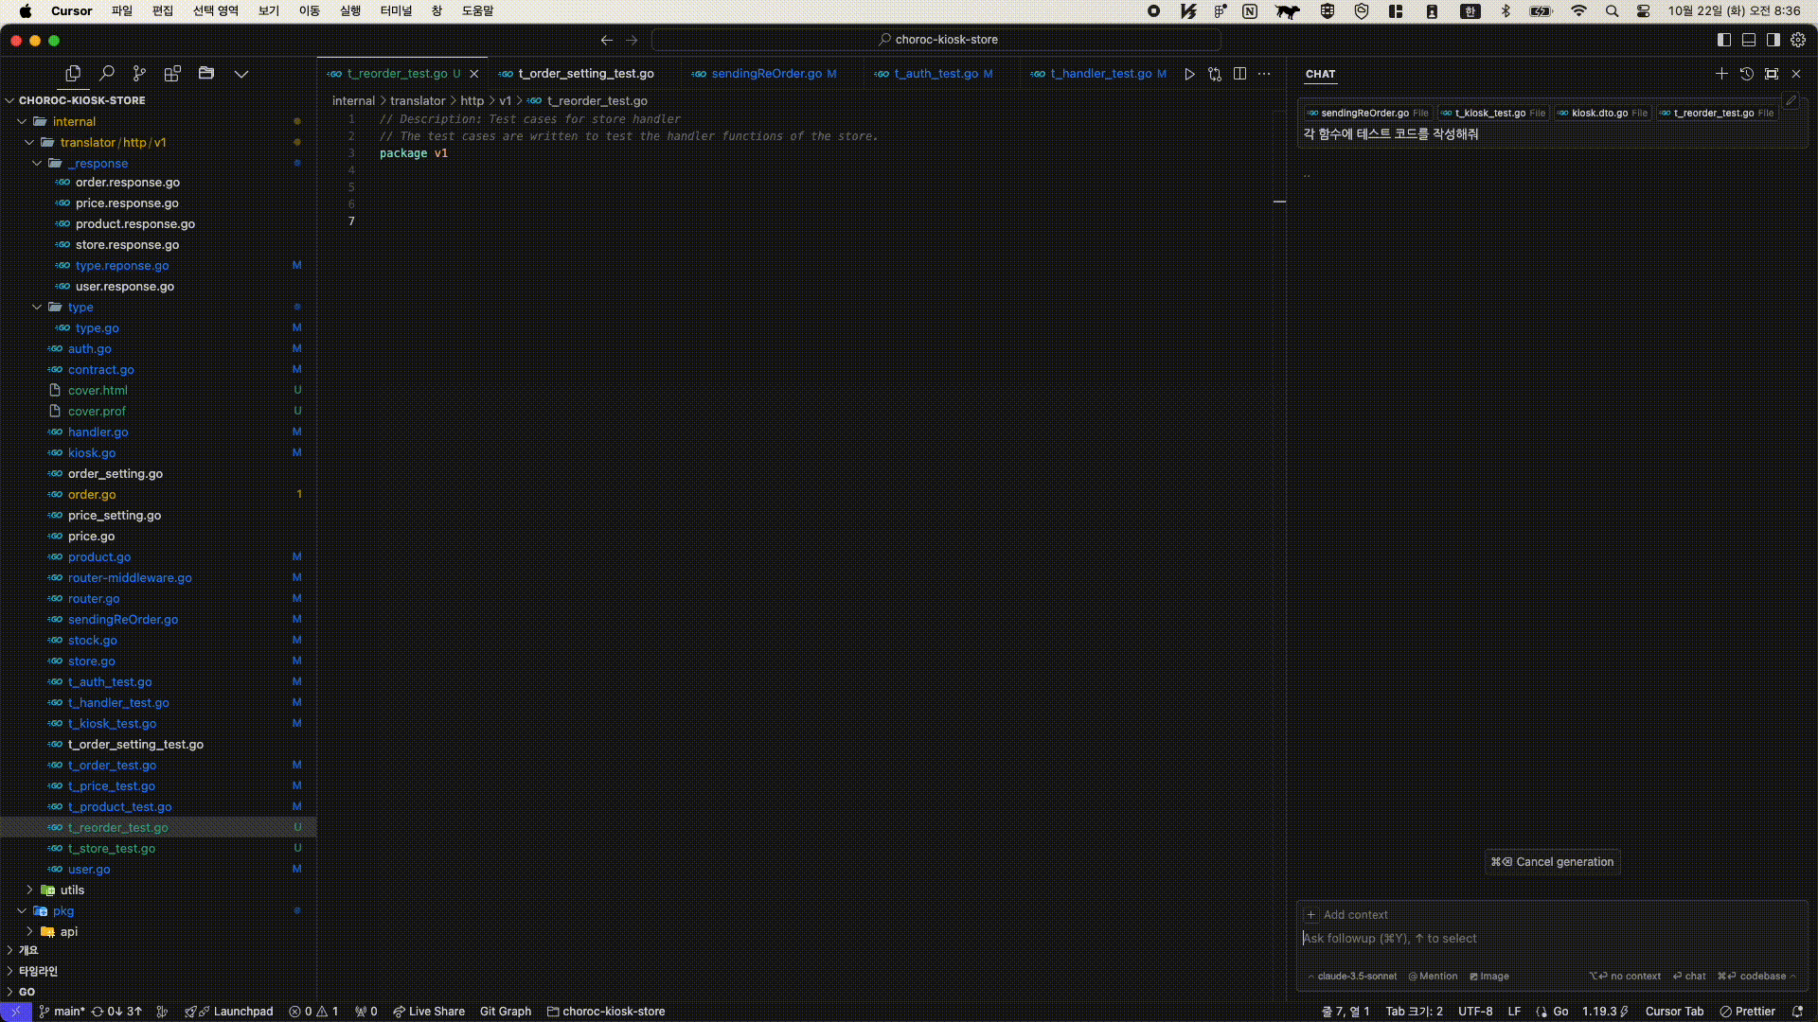Open the 보기 menu
The width and height of the screenshot is (1818, 1022).
tap(269, 11)
